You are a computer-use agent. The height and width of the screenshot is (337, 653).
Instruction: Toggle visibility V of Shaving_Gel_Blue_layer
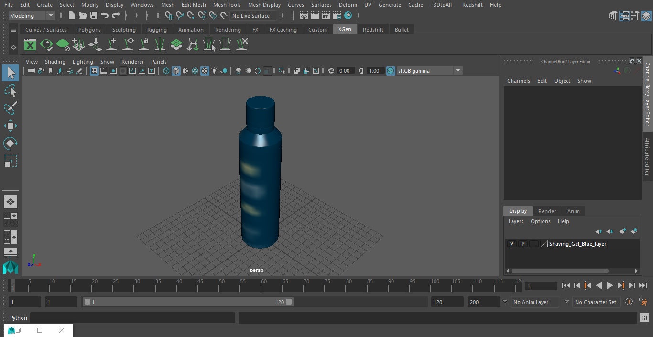(512, 244)
